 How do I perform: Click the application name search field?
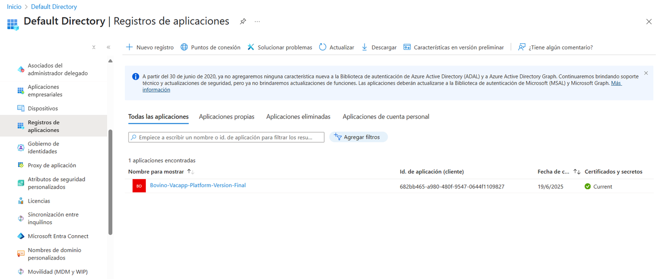(226, 137)
